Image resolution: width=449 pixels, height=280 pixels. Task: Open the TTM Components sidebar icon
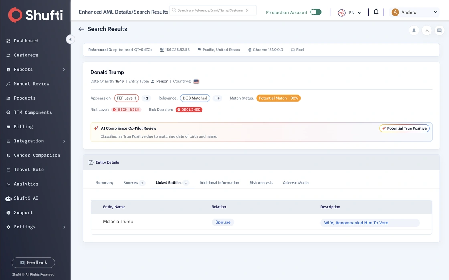(8, 112)
